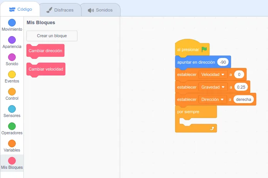Image resolution: width=268 pixels, height=178 pixels.
Task: Click the green flag on al presionar block
Action: [x=204, y=49]
